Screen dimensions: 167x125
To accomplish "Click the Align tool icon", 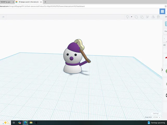I will 147,17.
